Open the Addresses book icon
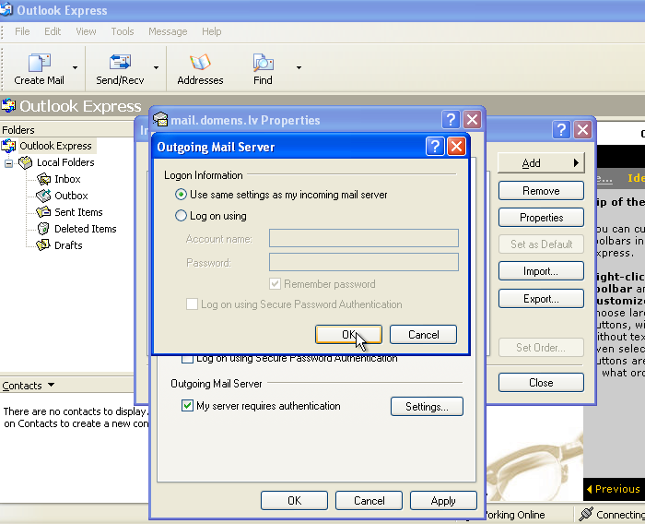 coord(200,63)
